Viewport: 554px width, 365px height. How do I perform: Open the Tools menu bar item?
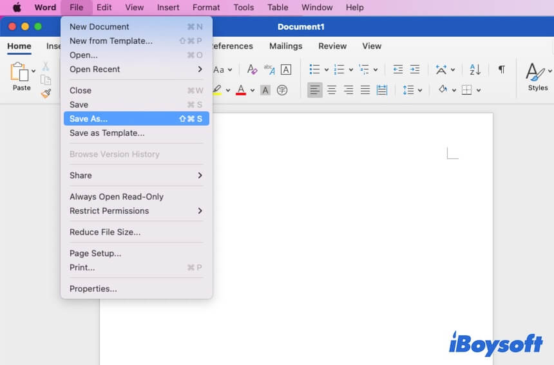pos(244,8)
